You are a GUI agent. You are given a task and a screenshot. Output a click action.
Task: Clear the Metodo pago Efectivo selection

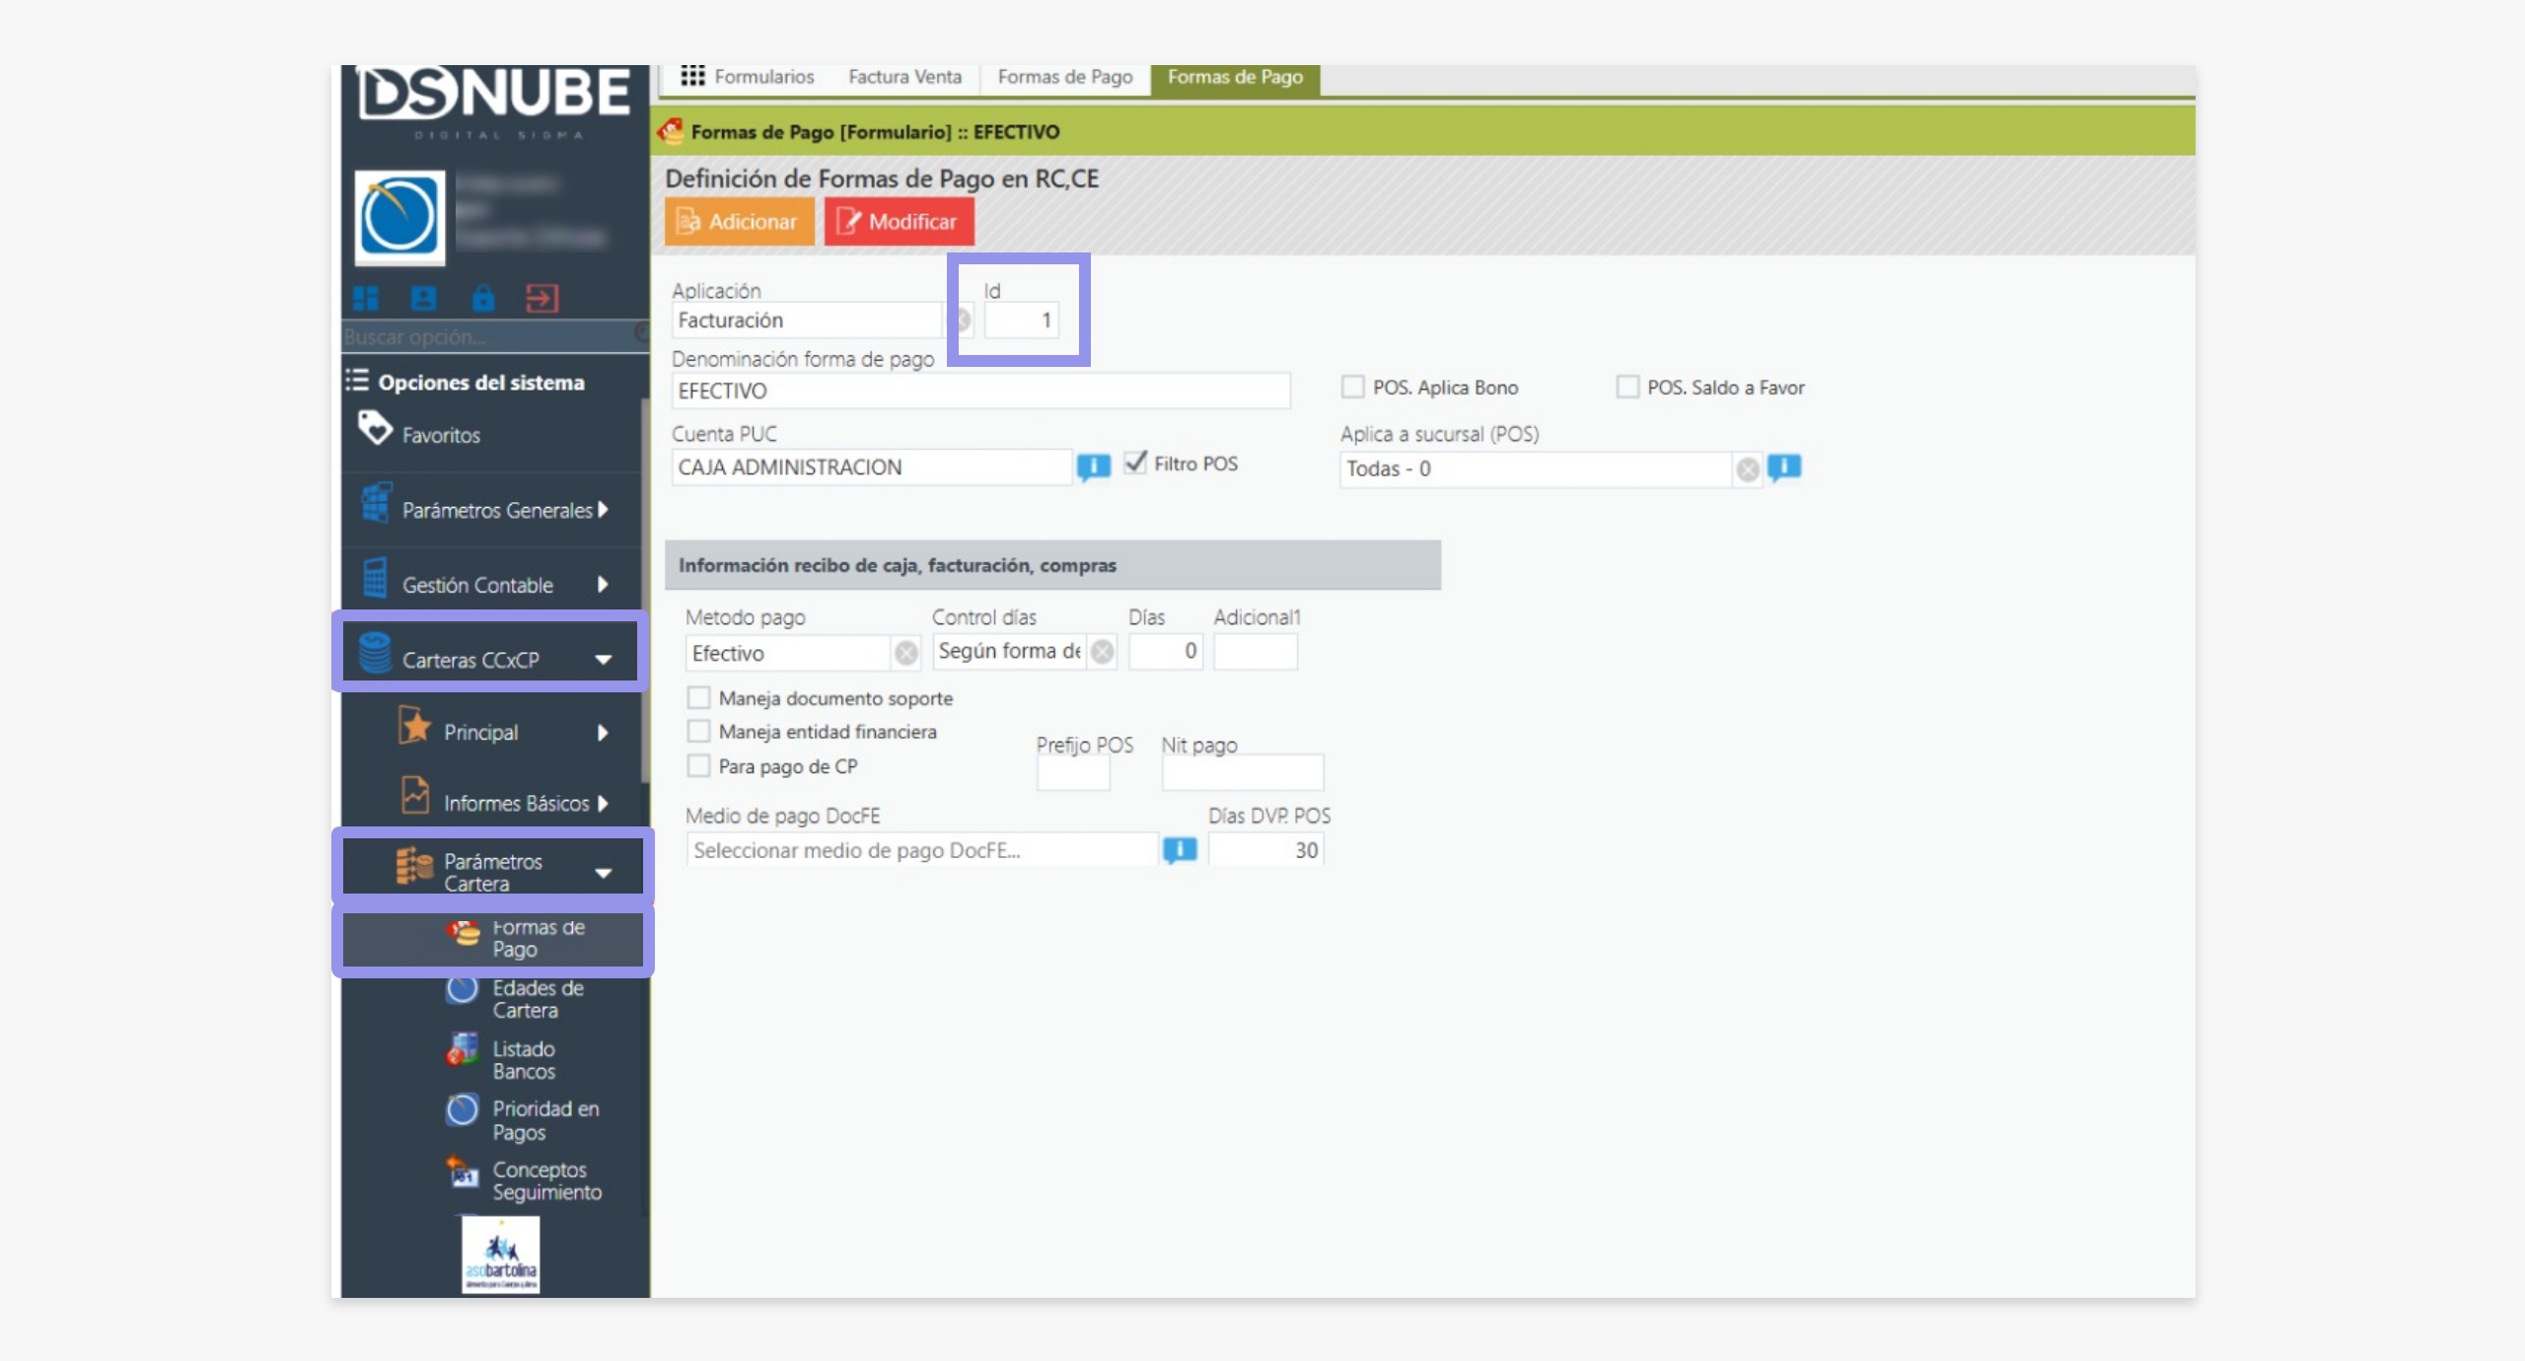pos(905,653)
